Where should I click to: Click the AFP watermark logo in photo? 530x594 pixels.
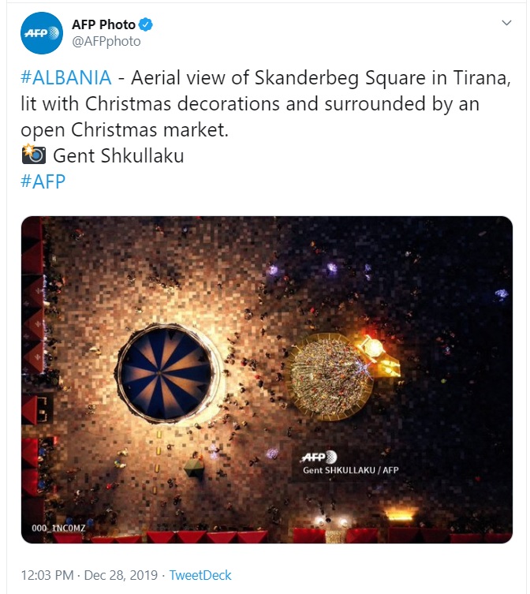[x=319, y=457]
